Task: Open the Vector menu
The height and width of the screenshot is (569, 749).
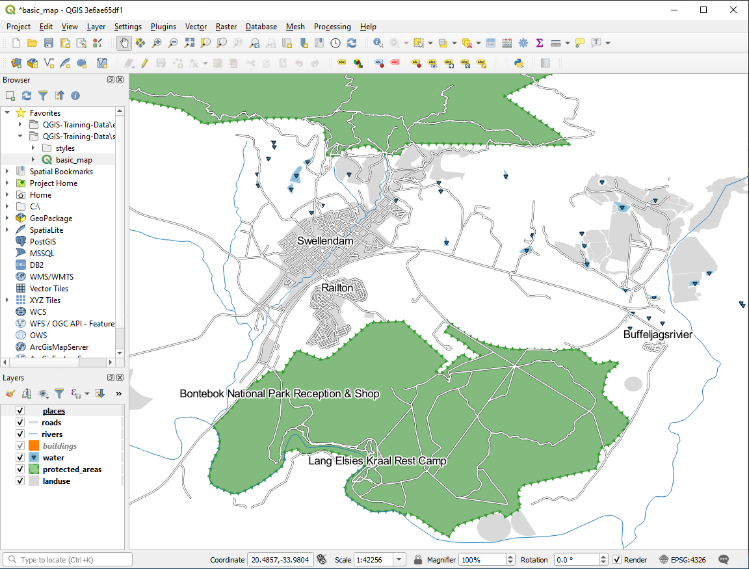Action: coord(196,27)
